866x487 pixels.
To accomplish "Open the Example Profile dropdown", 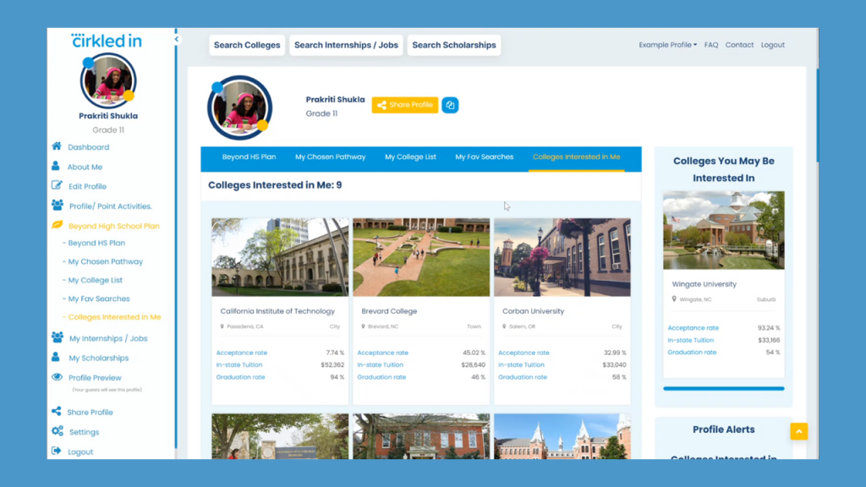I will pos(668,45).
